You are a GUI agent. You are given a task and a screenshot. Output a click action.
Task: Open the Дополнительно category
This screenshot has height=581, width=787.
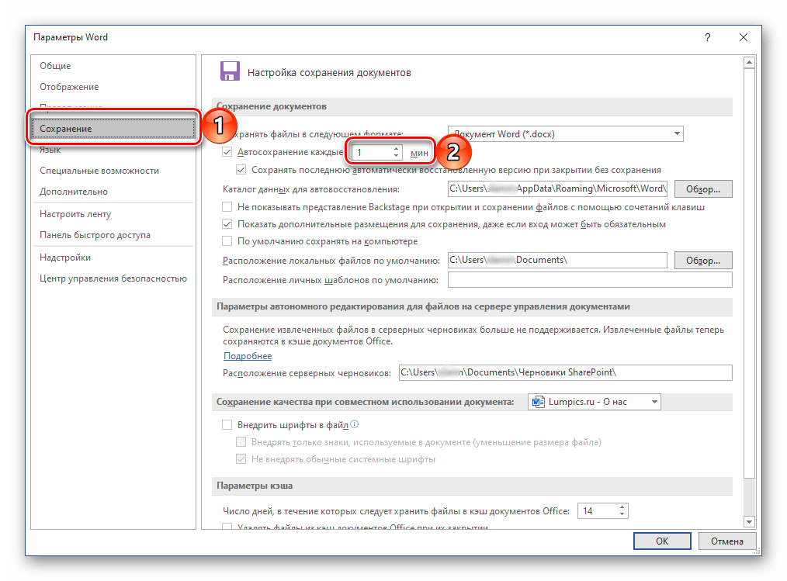(x=74, y=192)
